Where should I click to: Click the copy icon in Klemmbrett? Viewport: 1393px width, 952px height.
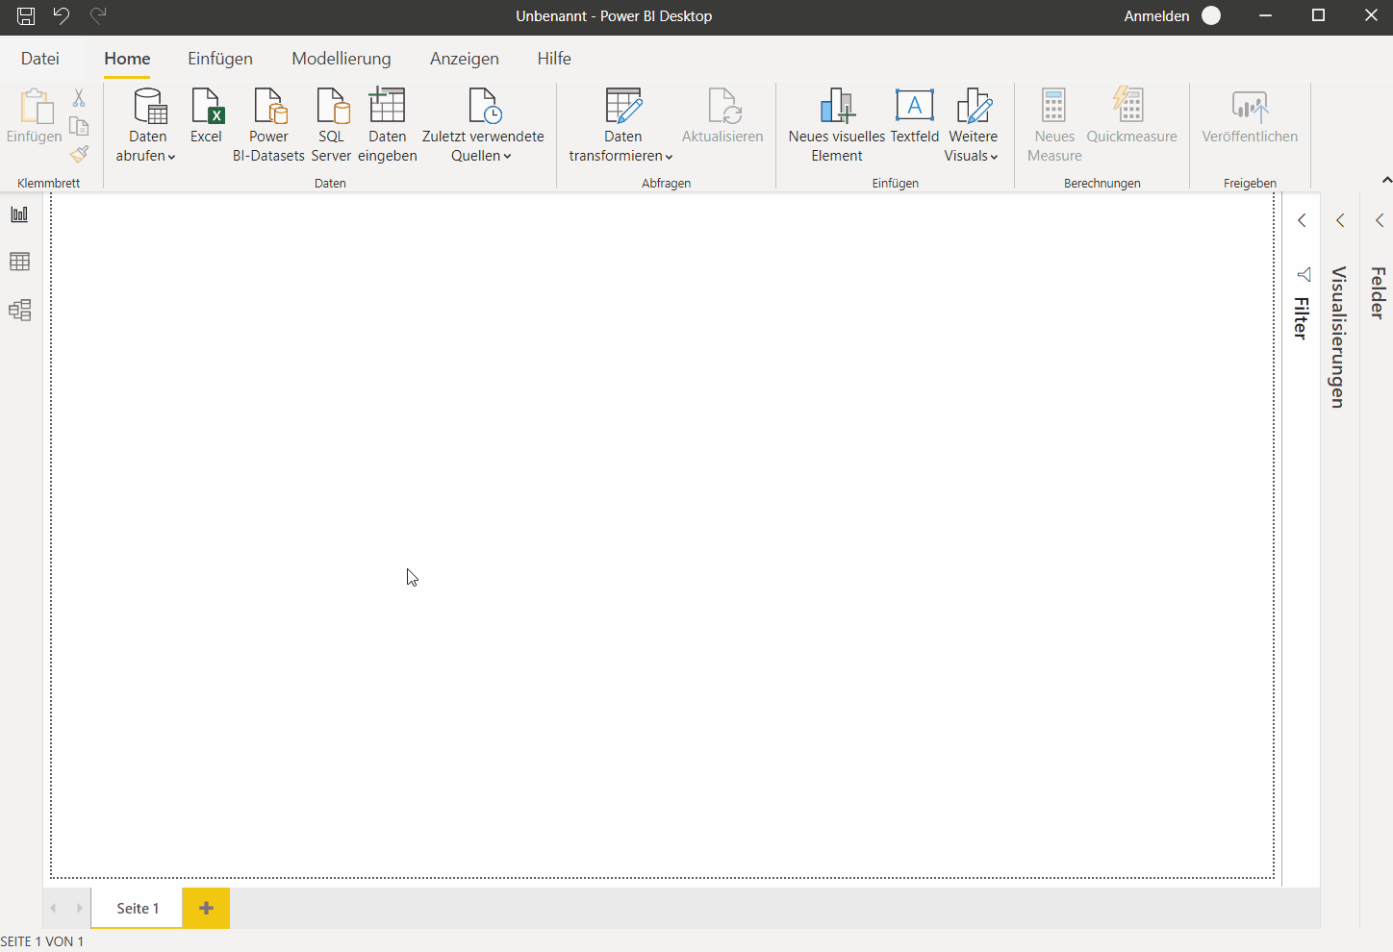79,126
